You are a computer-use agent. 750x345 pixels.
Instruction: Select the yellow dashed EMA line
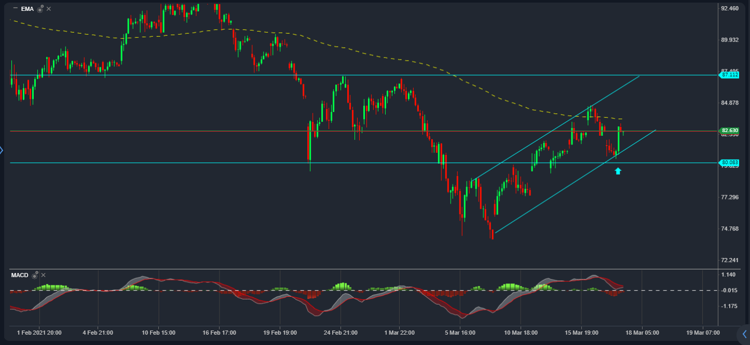click(363, 53)
